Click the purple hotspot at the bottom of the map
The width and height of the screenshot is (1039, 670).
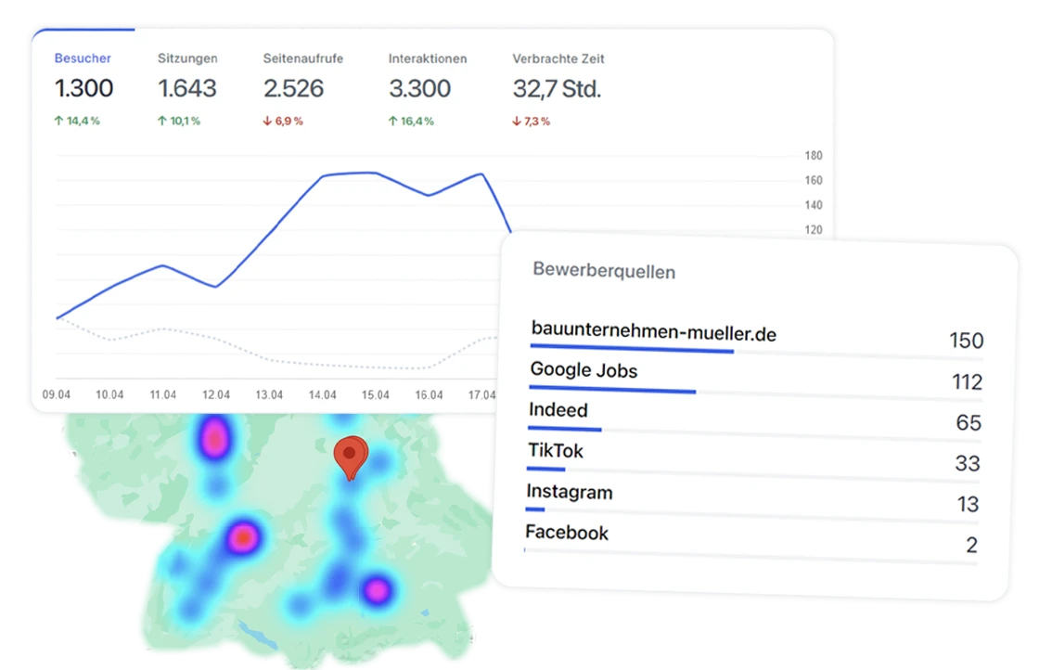(x=379, y=592)
